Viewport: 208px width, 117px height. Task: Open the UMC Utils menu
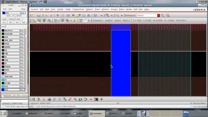tap(138, 9)
